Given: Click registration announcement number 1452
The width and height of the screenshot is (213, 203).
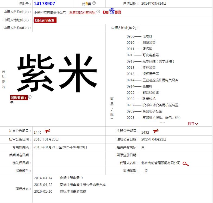Looking at the screenshot, I should [145, 132].
